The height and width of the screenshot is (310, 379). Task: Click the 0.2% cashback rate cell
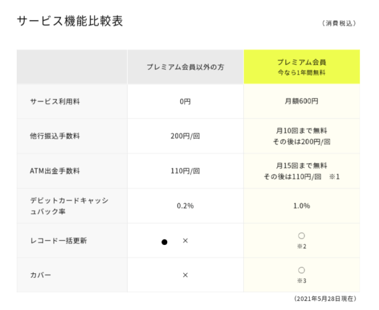pos(185,206)
